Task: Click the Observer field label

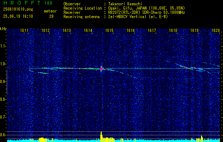Action: point(72,4)
